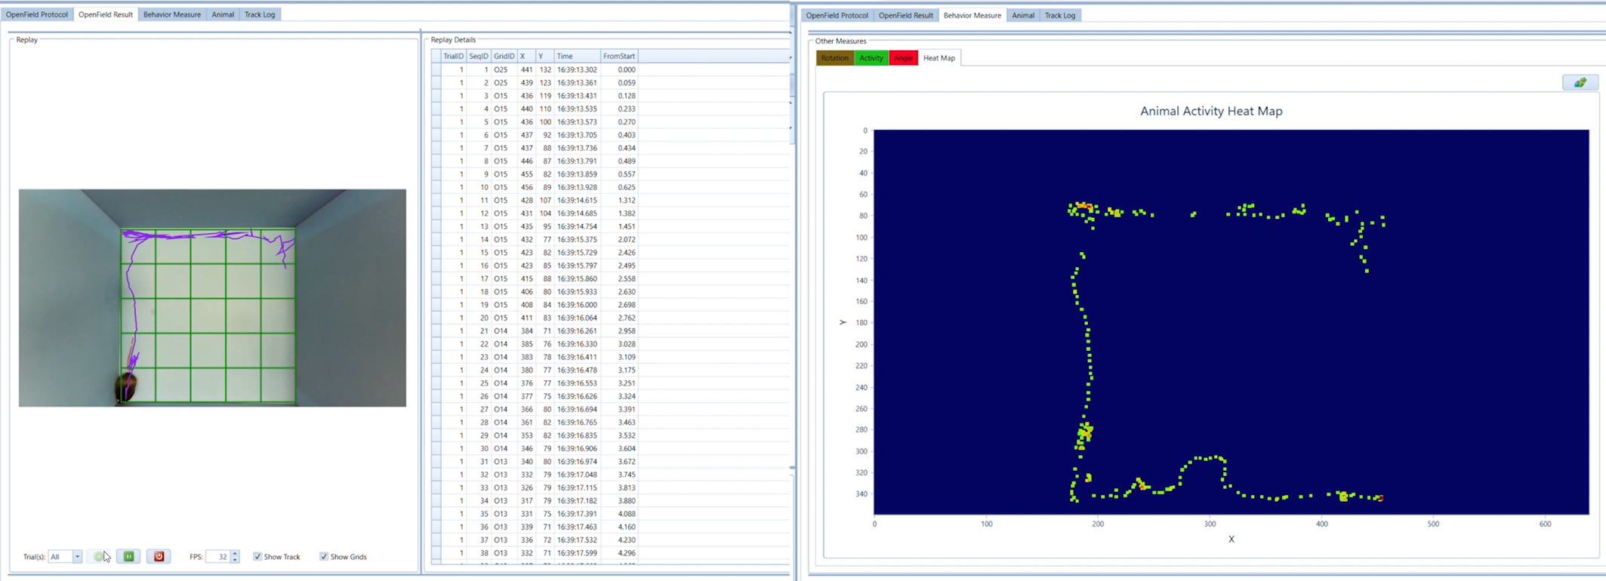The width and height of the screenshot is (1606, 581).
Task: Decrease FPS with the down stepper arrow
Action: click(235, 560)
